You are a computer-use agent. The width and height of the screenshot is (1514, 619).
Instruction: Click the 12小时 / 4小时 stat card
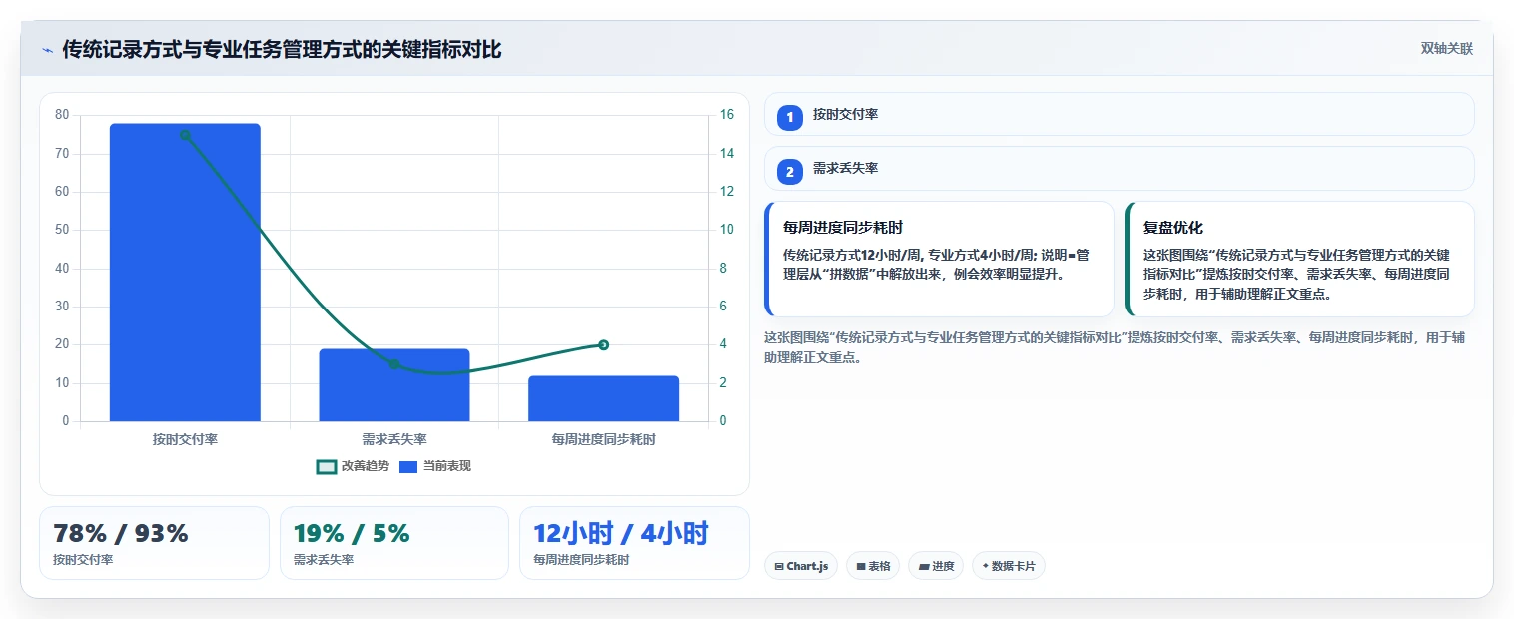pyautogui.click(x=634, y=542)
